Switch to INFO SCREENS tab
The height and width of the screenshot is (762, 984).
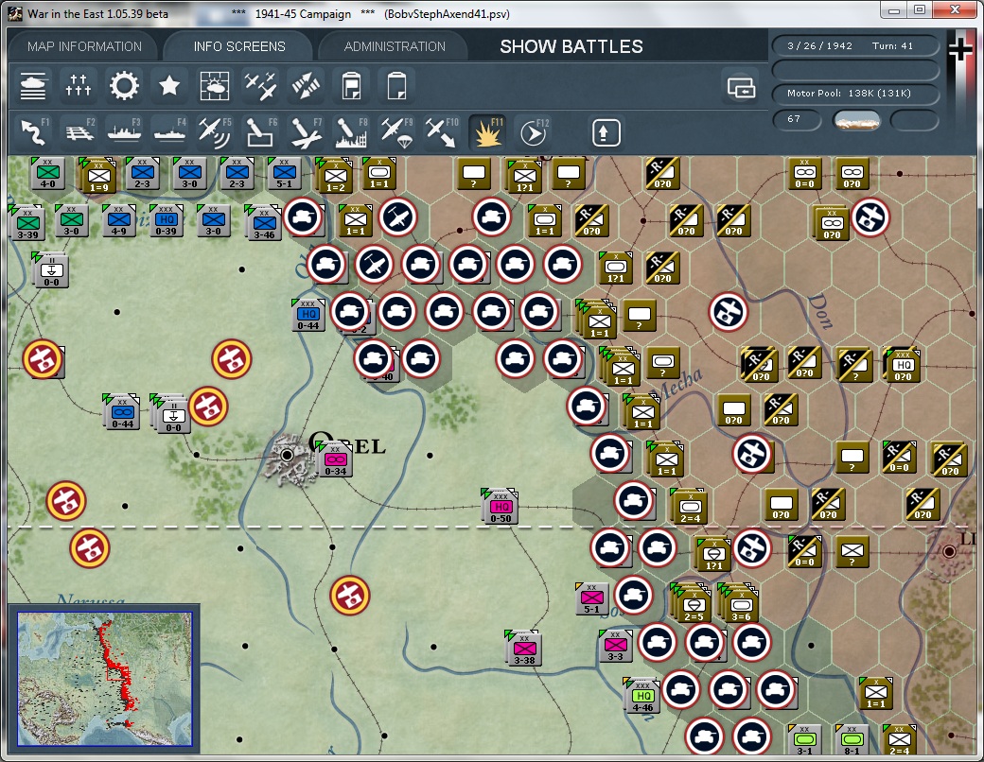[x=239, y=46]
